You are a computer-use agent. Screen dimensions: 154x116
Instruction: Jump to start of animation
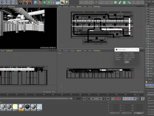tap(84, 99)
